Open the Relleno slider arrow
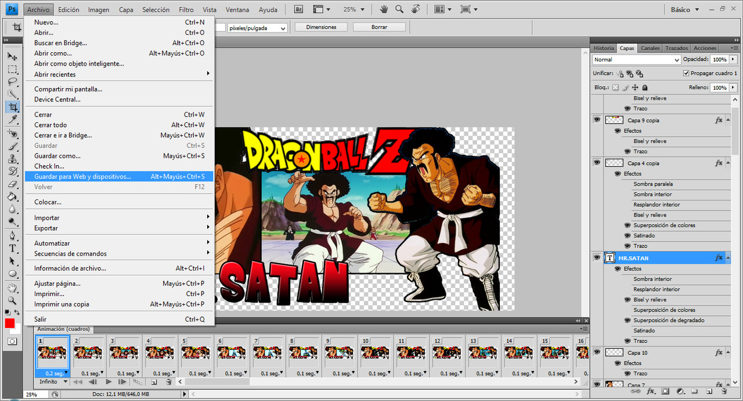Screen dimensions: 743x401 pyautogui.click(x=733, y=88)
